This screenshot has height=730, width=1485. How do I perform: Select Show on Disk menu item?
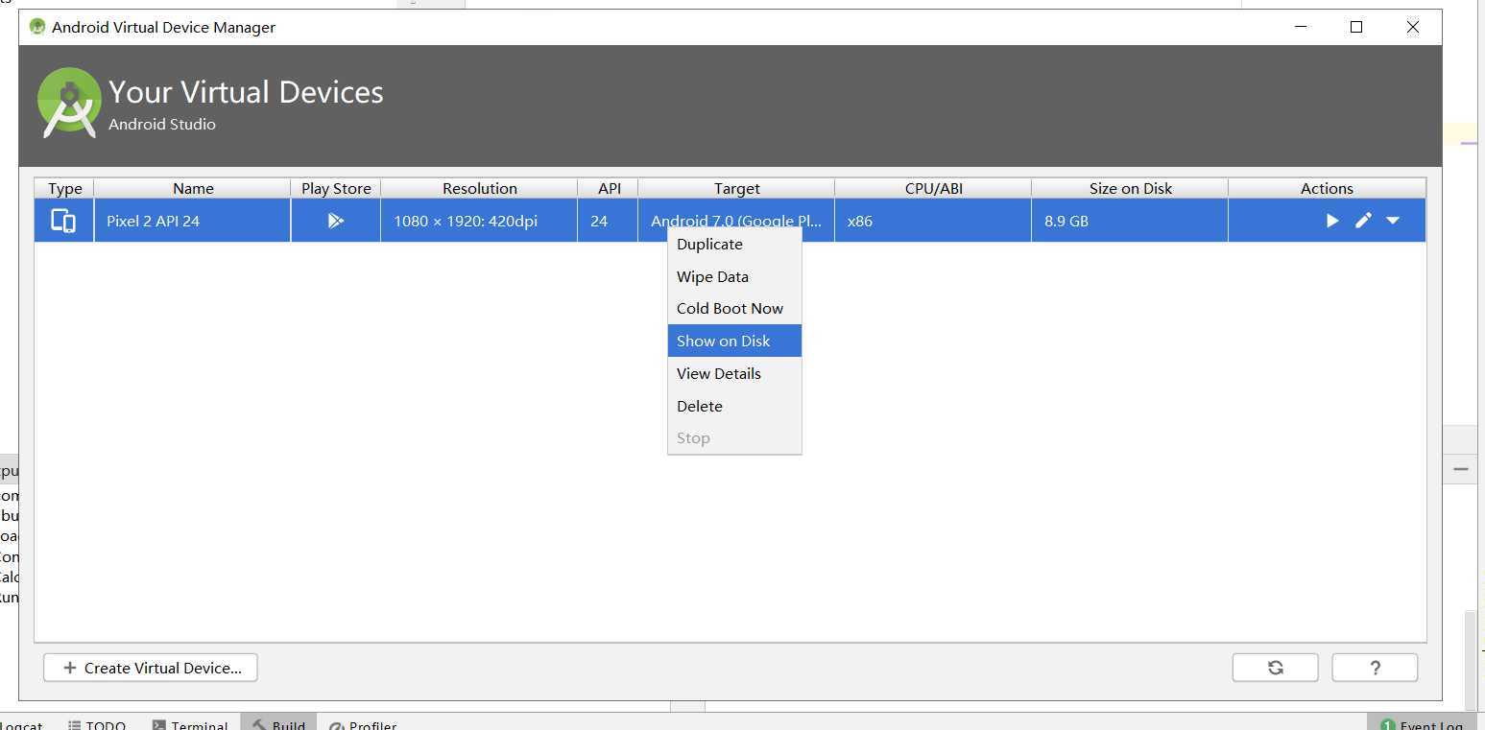coord(734,341)
